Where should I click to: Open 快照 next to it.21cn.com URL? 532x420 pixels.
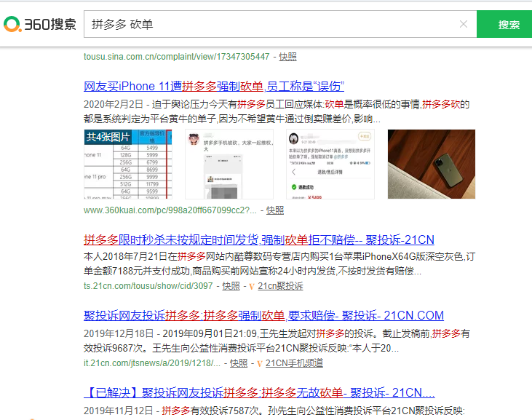click(239, 363)
